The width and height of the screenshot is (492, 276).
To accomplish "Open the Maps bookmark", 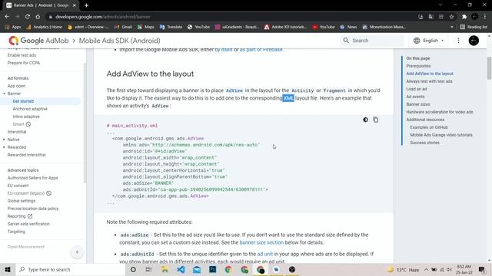I will [146, 27].
